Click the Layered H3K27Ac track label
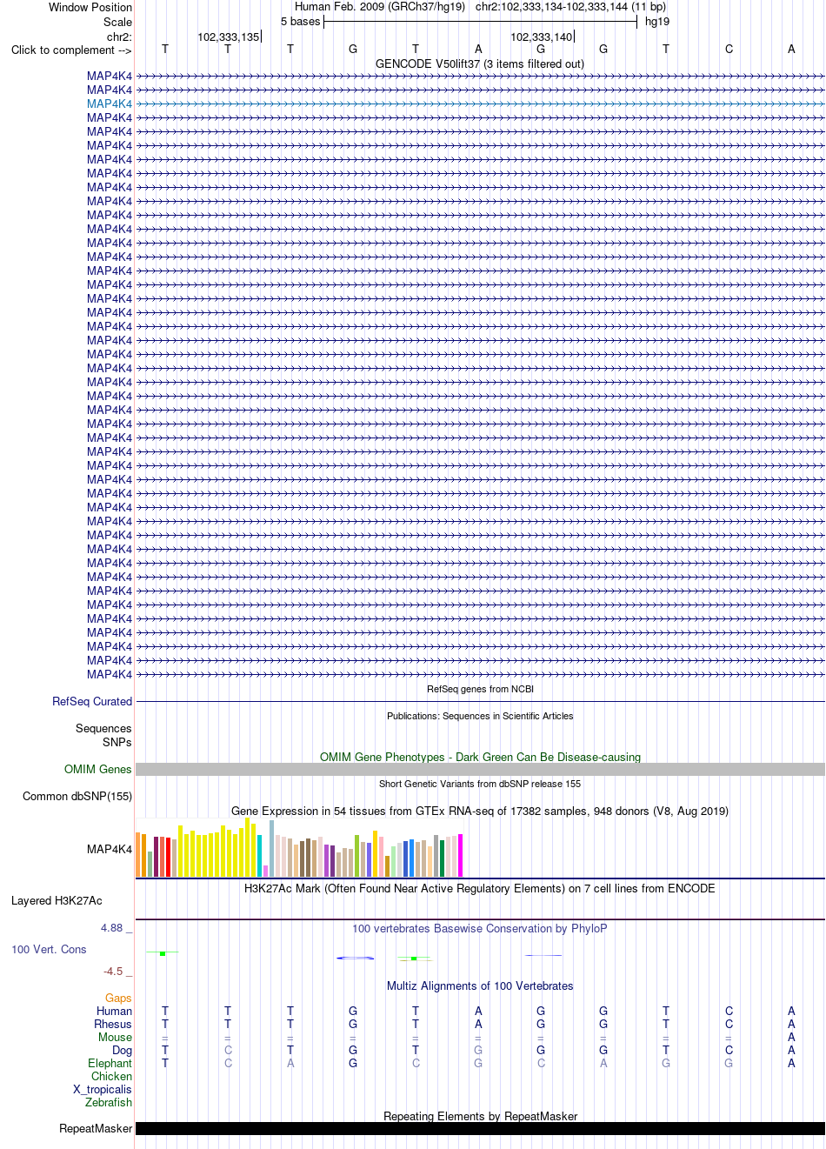Image resolution: width=826 pixels, height=1149 pixels. [57, 900]
